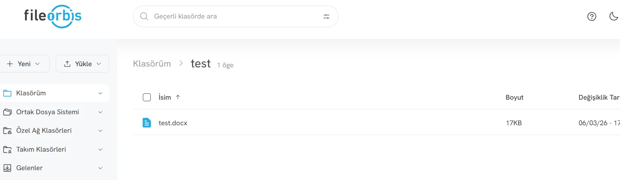Tick the select-all checkbox beside İsim
620x180 pixels.
(147, 97)
